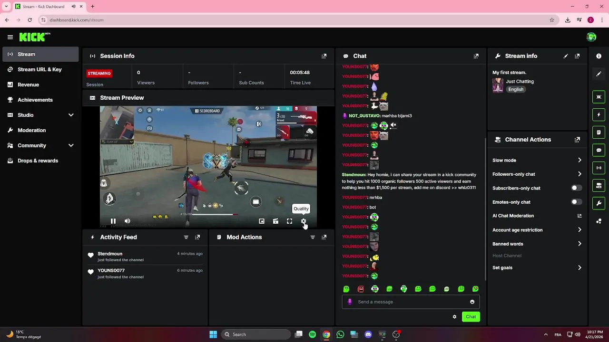The height and width of the screenshot is (342, 609).
Task: Open Account age restriction options
Action: [537, 230]
